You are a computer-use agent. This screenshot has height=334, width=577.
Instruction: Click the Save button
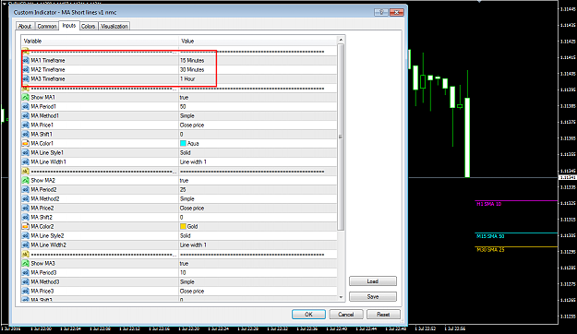pos(373,296)
